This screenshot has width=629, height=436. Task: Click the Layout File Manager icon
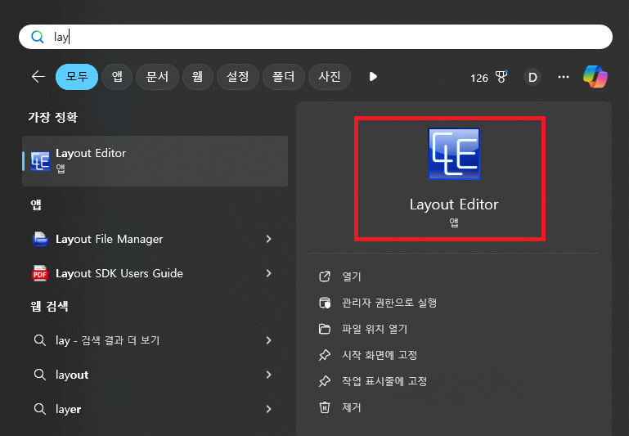pyautogui.click(x=40, y=239)
